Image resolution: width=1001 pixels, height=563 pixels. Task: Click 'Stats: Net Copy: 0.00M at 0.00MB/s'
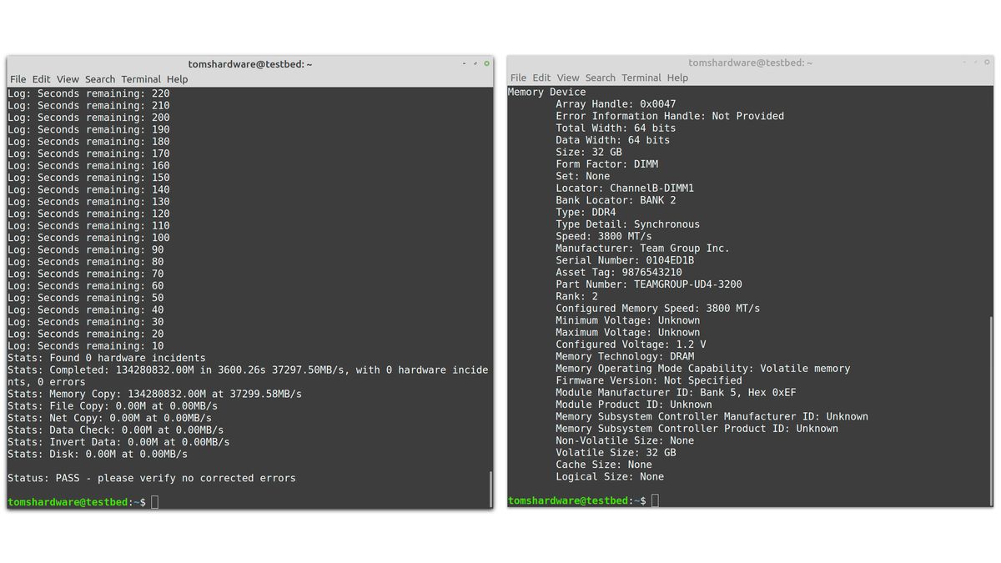tap(110, 418)
